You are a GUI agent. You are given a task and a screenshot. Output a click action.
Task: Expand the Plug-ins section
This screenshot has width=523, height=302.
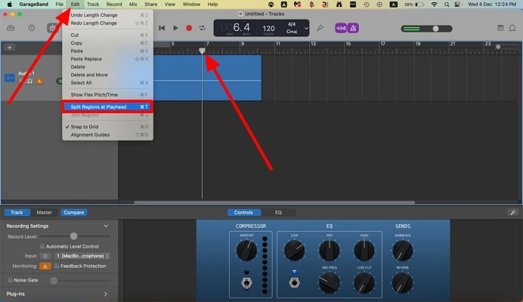[x=106, y=294]
